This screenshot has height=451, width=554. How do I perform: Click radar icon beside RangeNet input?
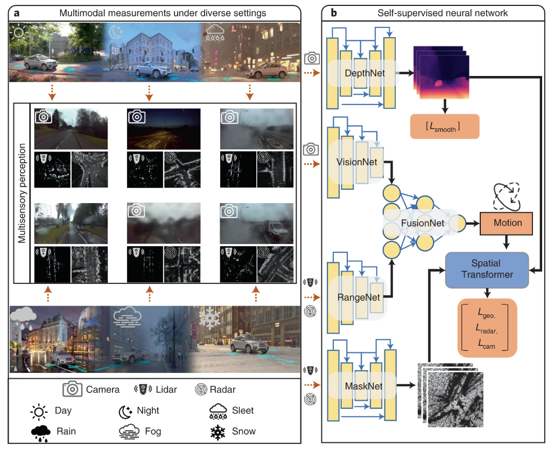pyautogui.click(x=310, y=311)
